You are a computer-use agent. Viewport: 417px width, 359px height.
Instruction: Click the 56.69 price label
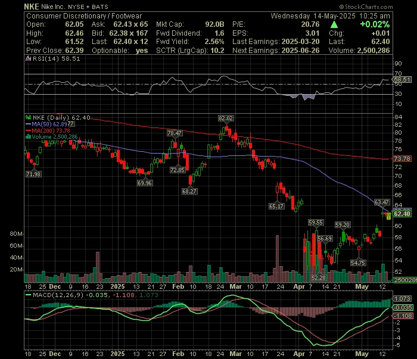[325, 238]
